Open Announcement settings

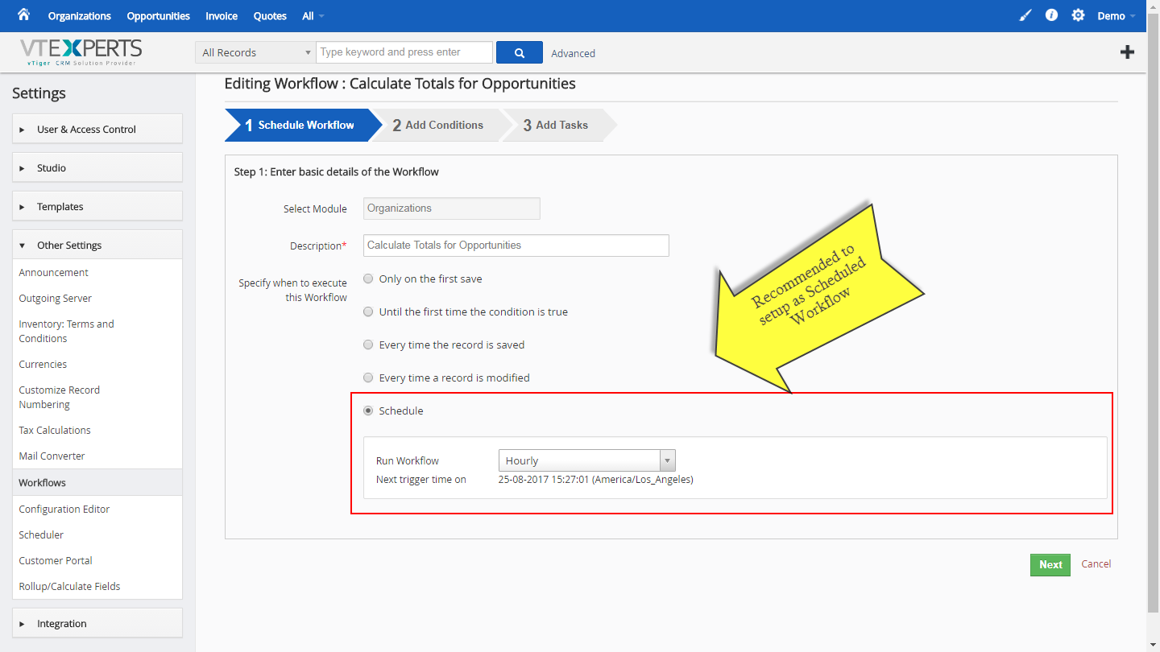tap(54, 272)
